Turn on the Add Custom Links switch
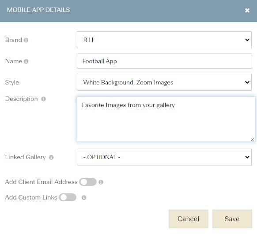Screen dimensions: 257x234 click(x=68, y=197)
